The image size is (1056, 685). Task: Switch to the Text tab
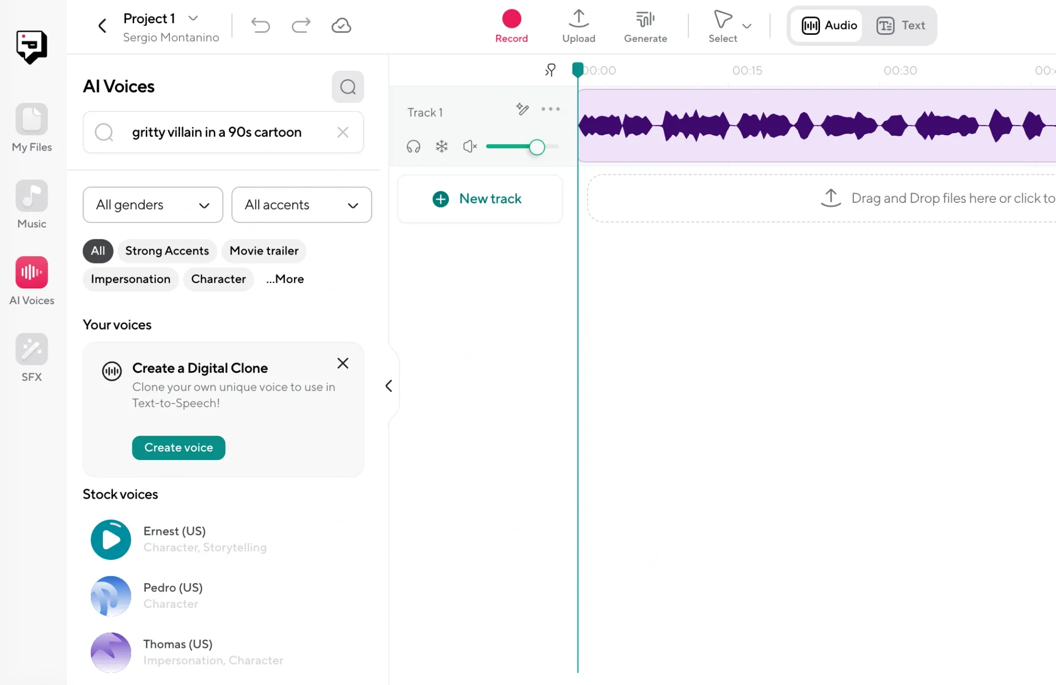coord(901,25)
